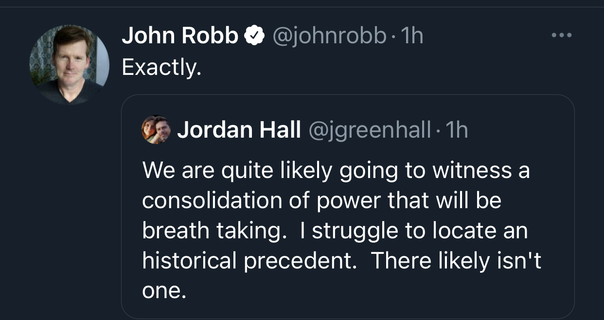Image resolution: width=604 pixels, height=320 pixels.
Task: Click the Jordan Hall display name
Action: click(239, 130)
